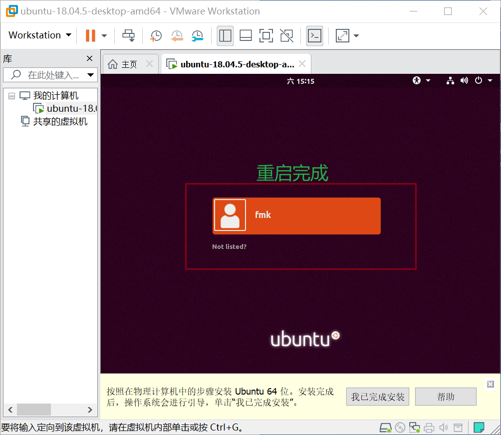Select 我的计算机 in the library
The width and height of the screenshot is (501, 435).
coord(55,95)
